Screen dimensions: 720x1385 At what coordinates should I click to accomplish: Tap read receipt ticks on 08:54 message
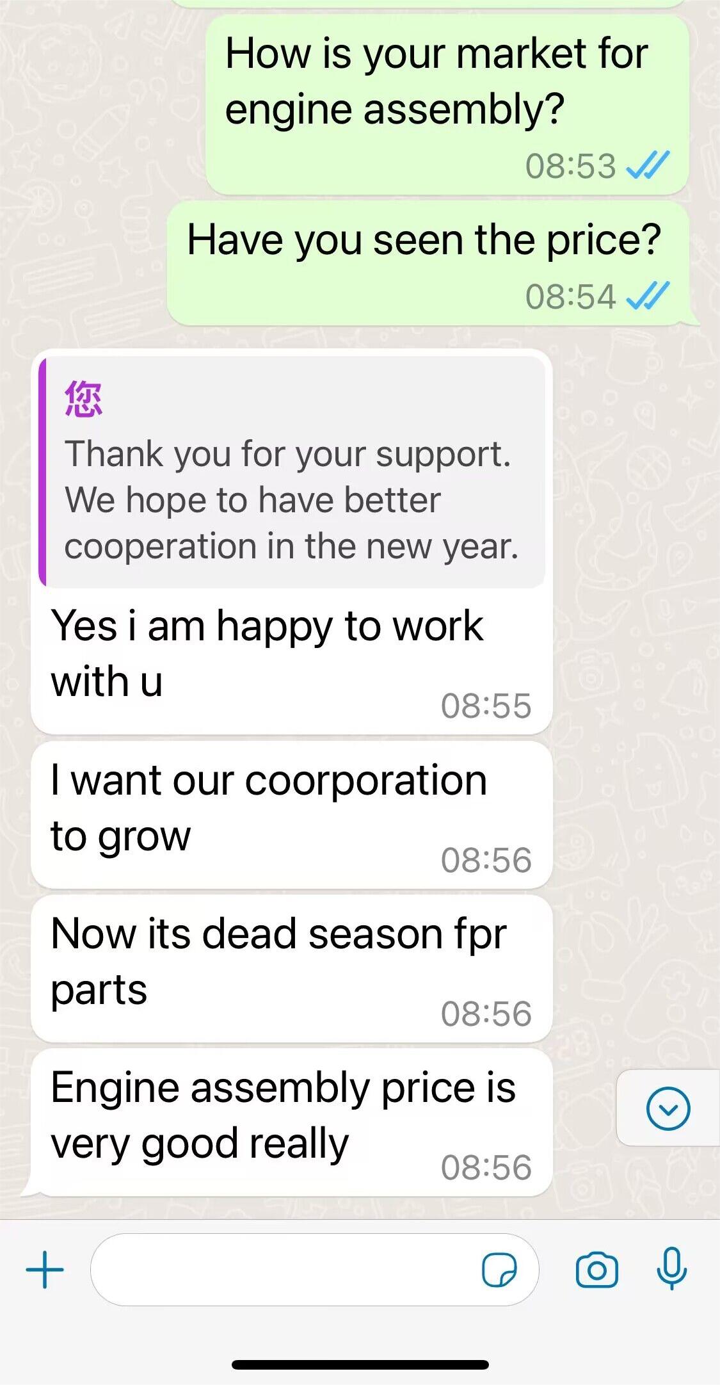click(x=647, y=296)
